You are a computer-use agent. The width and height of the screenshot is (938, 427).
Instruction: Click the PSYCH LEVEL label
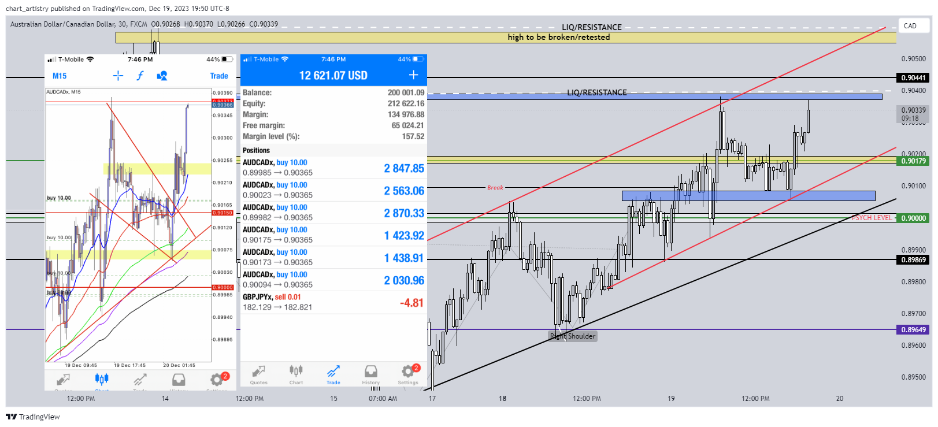(x=872, y=218)
